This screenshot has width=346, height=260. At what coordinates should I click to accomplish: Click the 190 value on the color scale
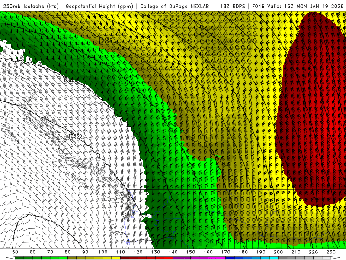coord(261,252)
